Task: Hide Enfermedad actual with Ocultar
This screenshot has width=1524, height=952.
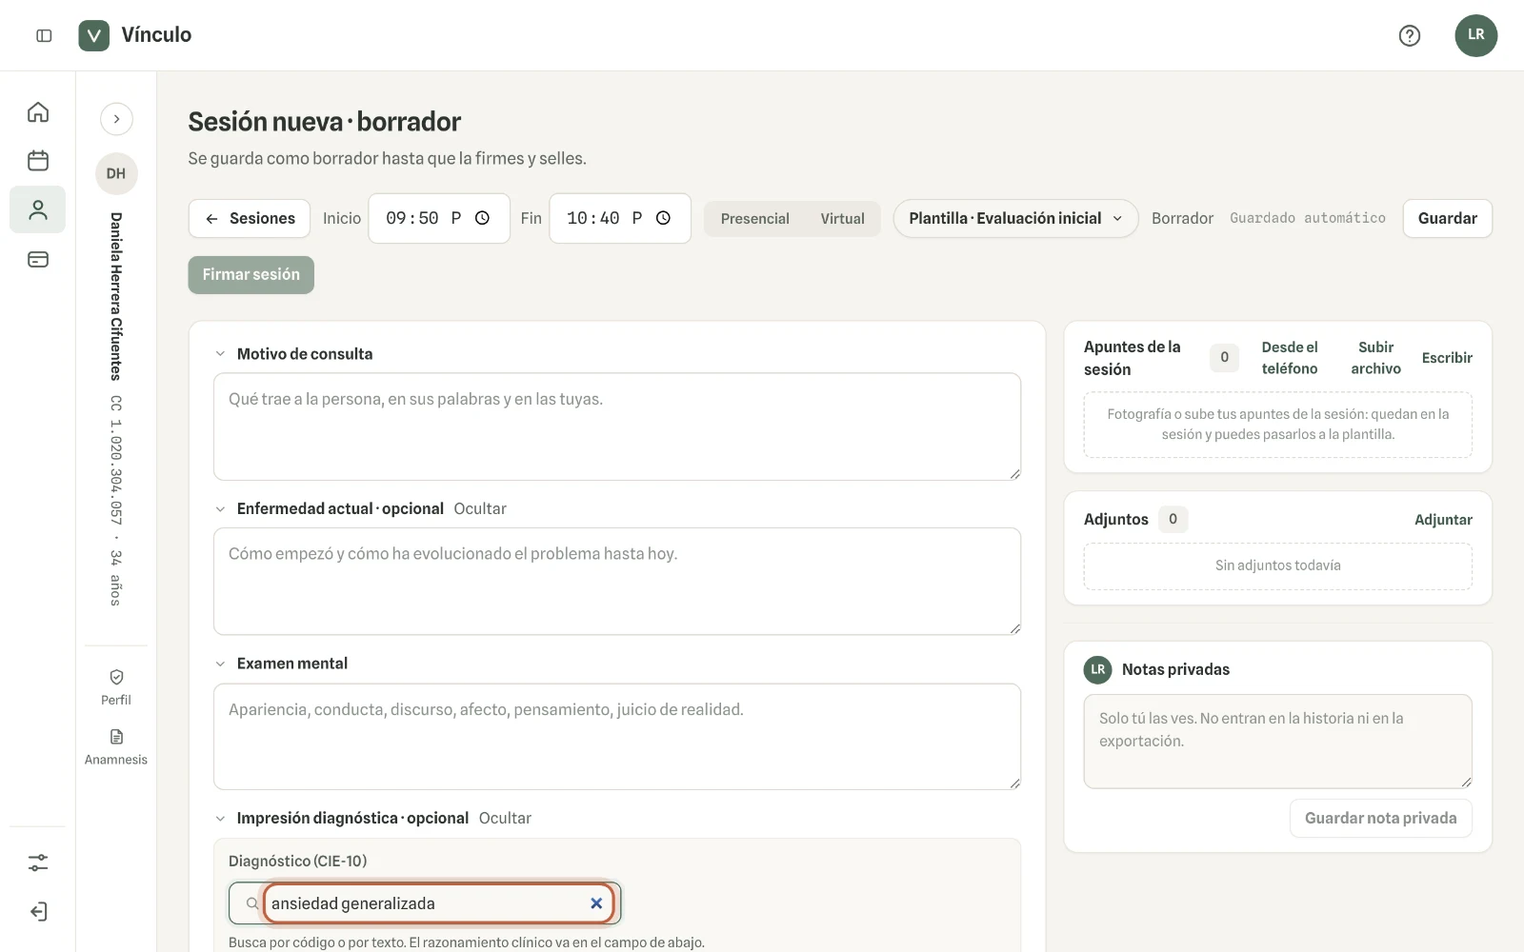Action: [x=480, y=508]
